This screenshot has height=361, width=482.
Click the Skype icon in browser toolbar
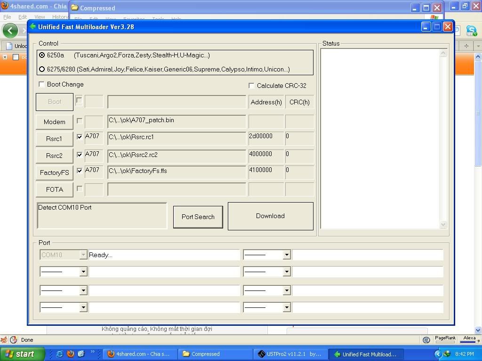[471, 31]
